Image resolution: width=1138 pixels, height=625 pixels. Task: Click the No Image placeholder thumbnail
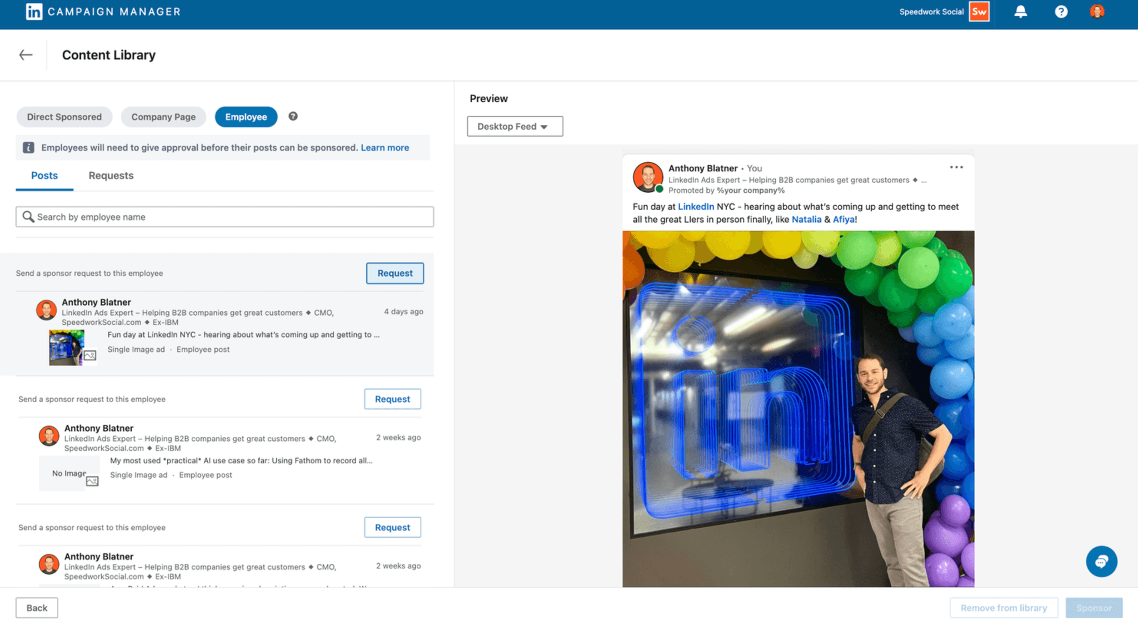[x=69, y=473]
